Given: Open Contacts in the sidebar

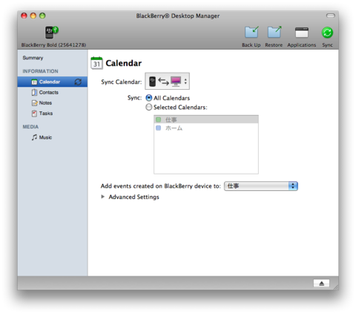Looking at the screenshot, I should pos(49,92).
